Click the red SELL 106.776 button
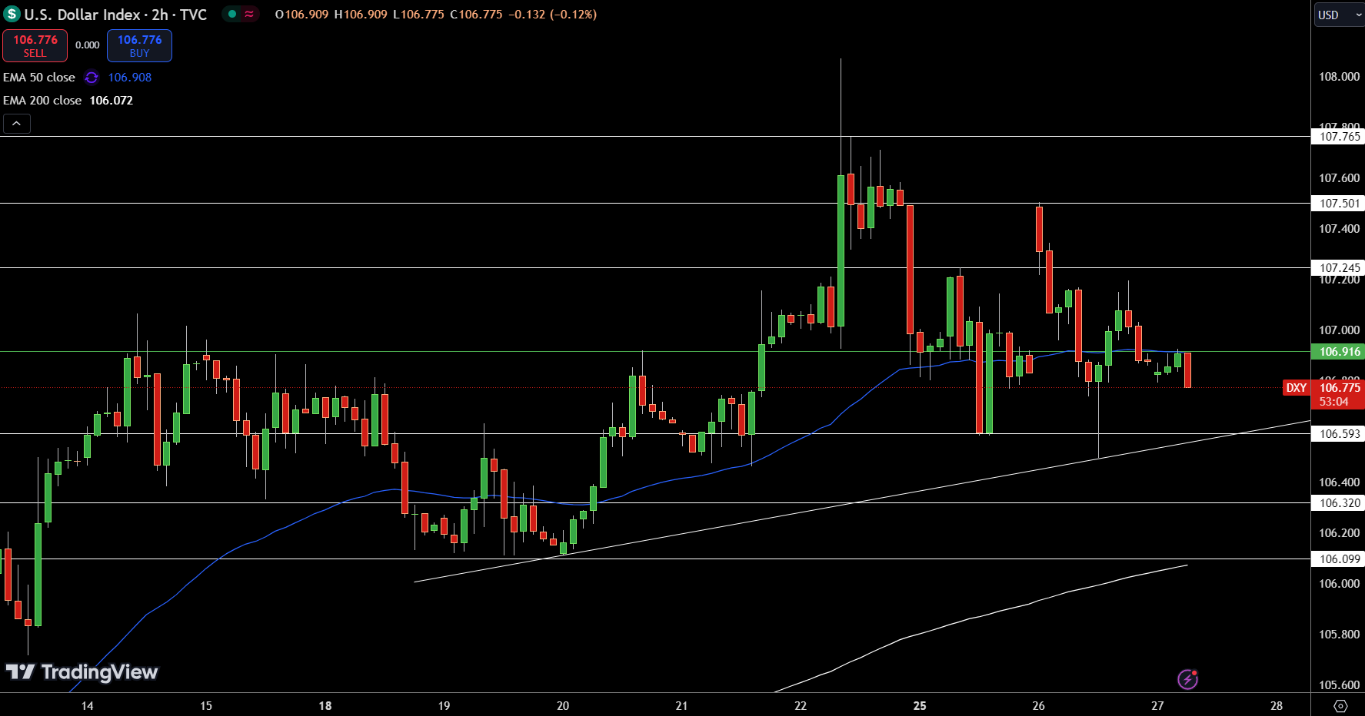 pyautogui.click(x=35, y=46)
